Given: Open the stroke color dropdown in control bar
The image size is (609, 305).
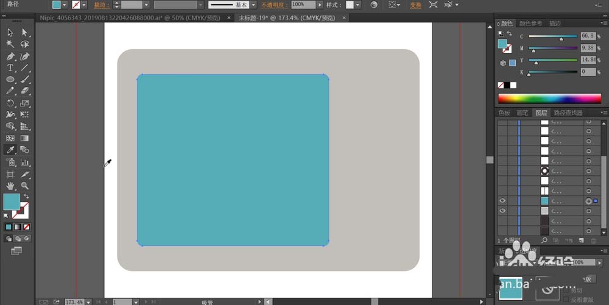Looking at the screenshot, I should pyautogui.click(x=84, y=5).
